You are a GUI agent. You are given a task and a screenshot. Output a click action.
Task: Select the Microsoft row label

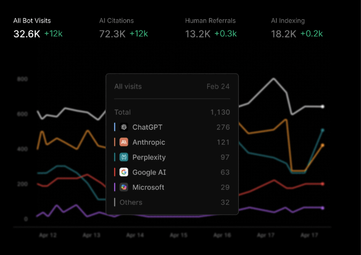[x=148, y=187]
